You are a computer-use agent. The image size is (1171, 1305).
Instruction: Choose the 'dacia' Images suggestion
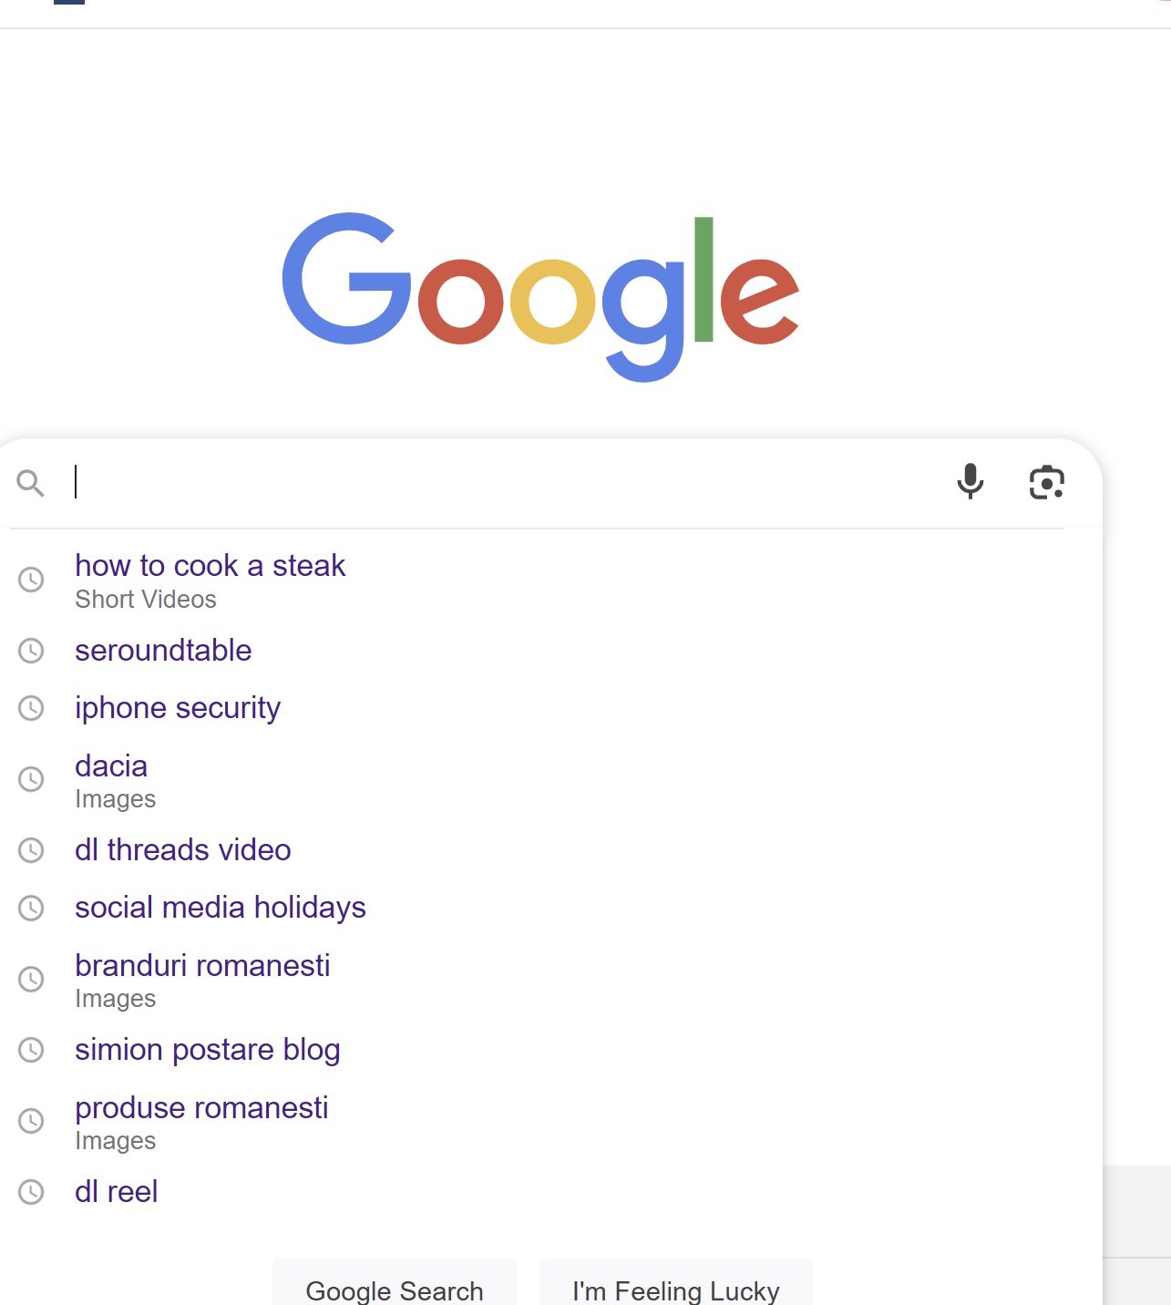(111, 766)
